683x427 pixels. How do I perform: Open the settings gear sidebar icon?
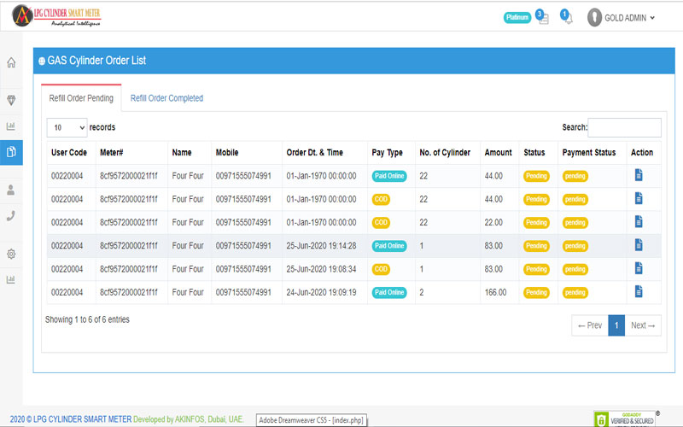pos(11,254)
